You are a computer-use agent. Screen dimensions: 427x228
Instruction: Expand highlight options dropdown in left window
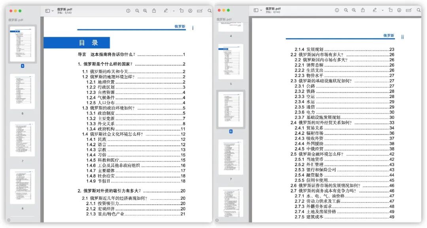click(174, 11)
